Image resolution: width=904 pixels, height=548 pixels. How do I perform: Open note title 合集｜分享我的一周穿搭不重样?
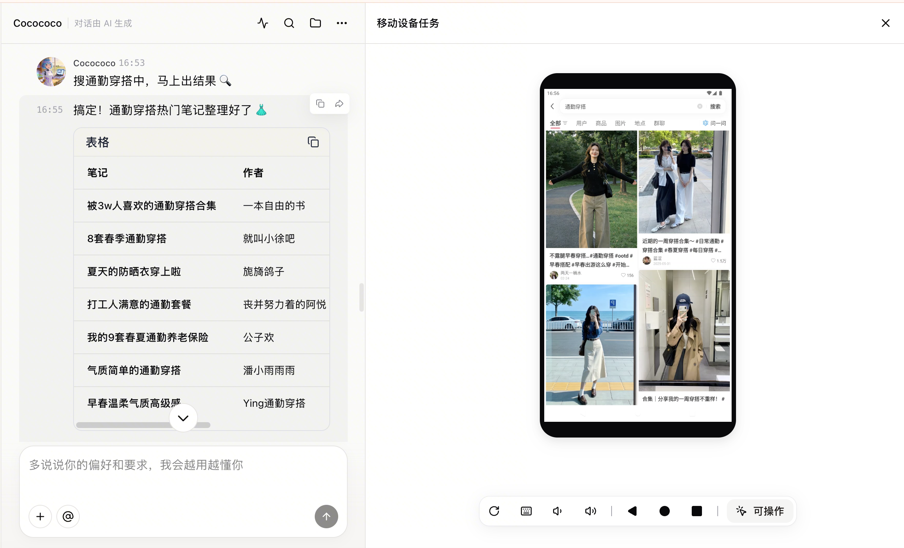click(683, 399)
